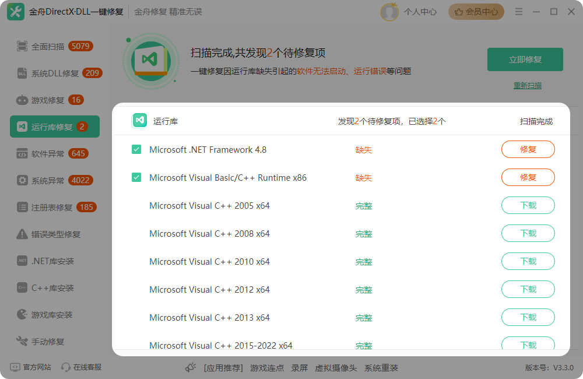The image size is (583, 379).
Task: Click the C++ library install icon
Action: pyautogui.click(x=22, y=287)
